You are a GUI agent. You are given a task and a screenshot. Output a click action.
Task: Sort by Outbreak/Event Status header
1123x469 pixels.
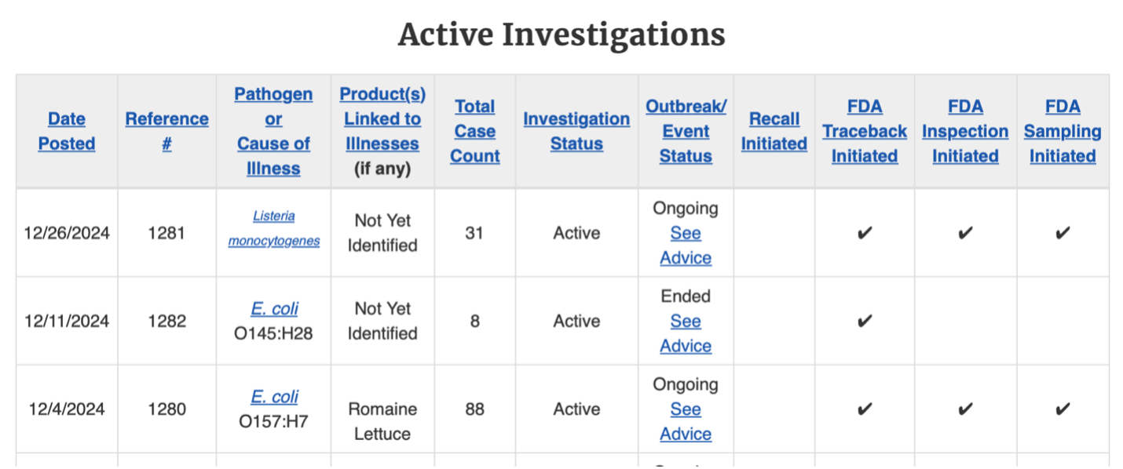[686, 131]
